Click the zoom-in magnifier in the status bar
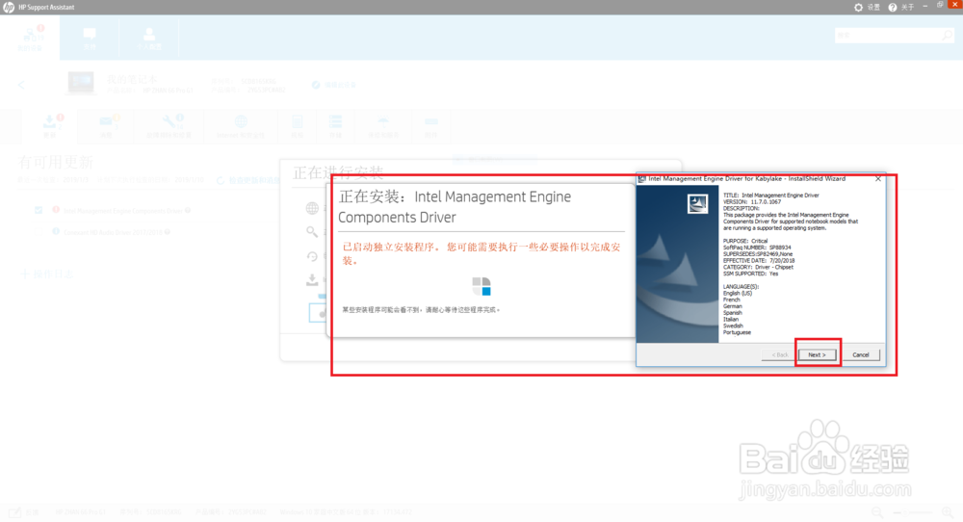Image resolution: width=963 pixels, height=522 pixels. 948,512
